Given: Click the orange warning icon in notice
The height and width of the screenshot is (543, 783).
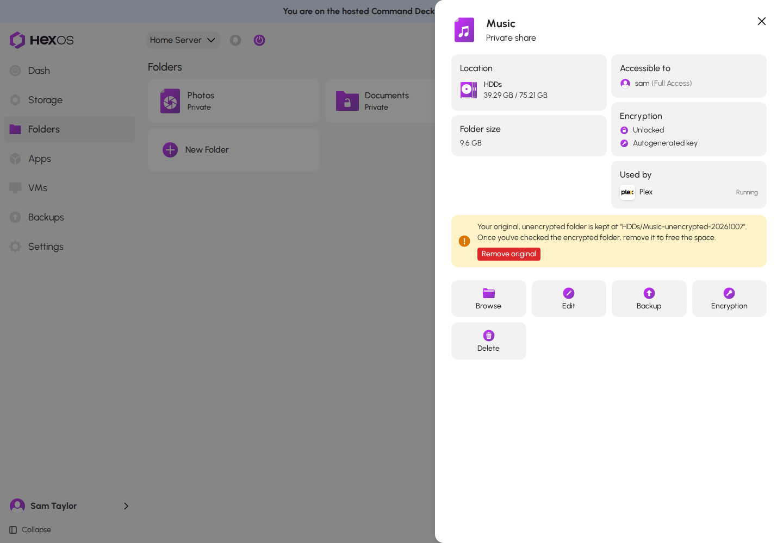Looking at the screenshot, I should [x=464, y=241].
